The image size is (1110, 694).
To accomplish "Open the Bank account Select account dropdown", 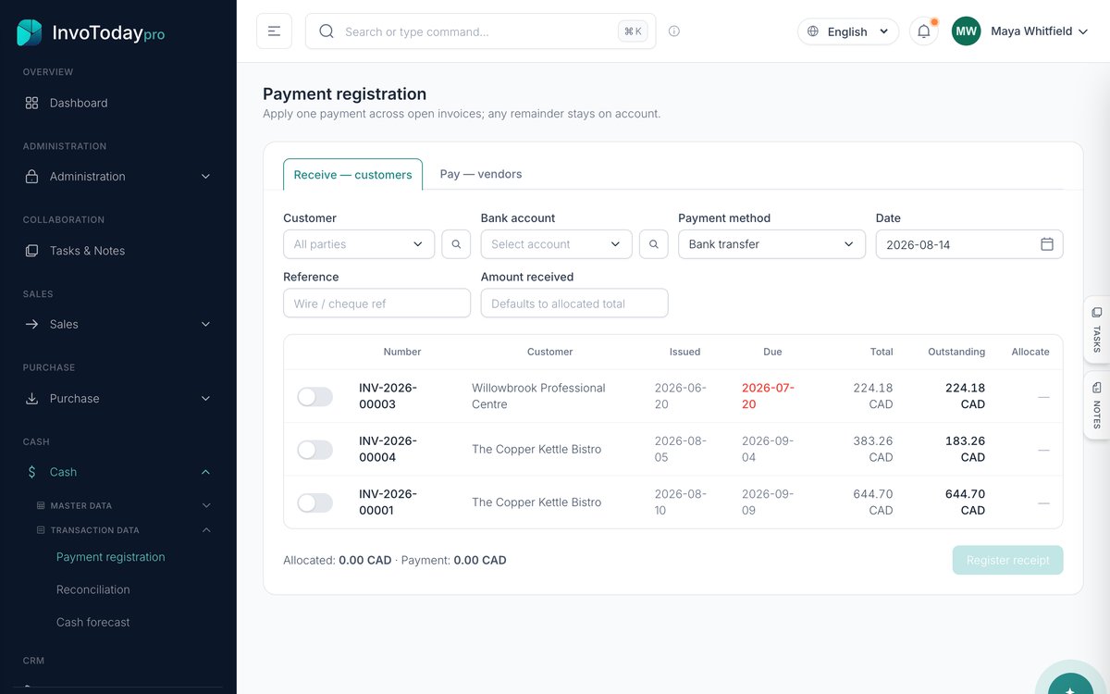I will click(557, 244).
